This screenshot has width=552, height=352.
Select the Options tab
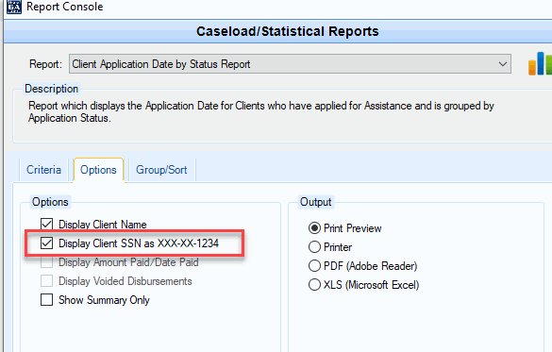pos(98,170)
